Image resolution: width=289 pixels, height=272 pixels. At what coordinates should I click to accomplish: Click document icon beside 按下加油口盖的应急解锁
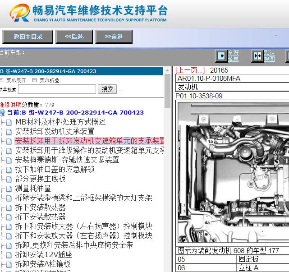(9, 170)
